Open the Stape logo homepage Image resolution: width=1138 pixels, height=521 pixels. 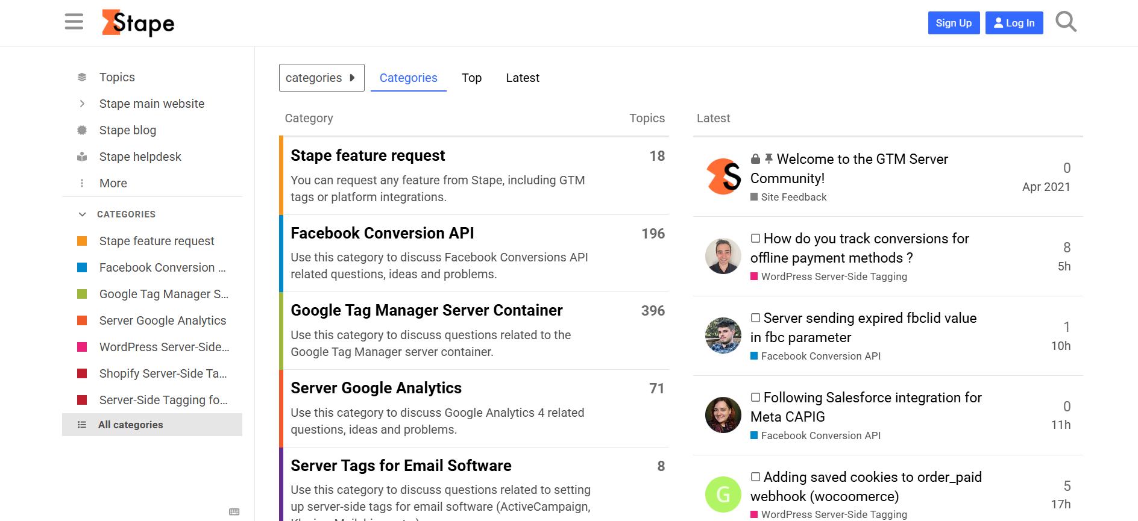[138, 23]
